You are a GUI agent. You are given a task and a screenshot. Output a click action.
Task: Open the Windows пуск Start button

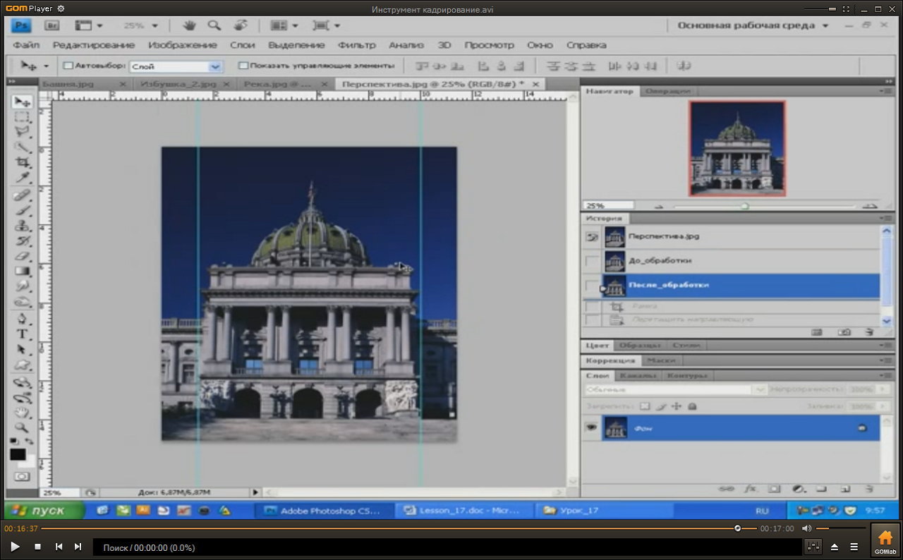coord(44,510)
